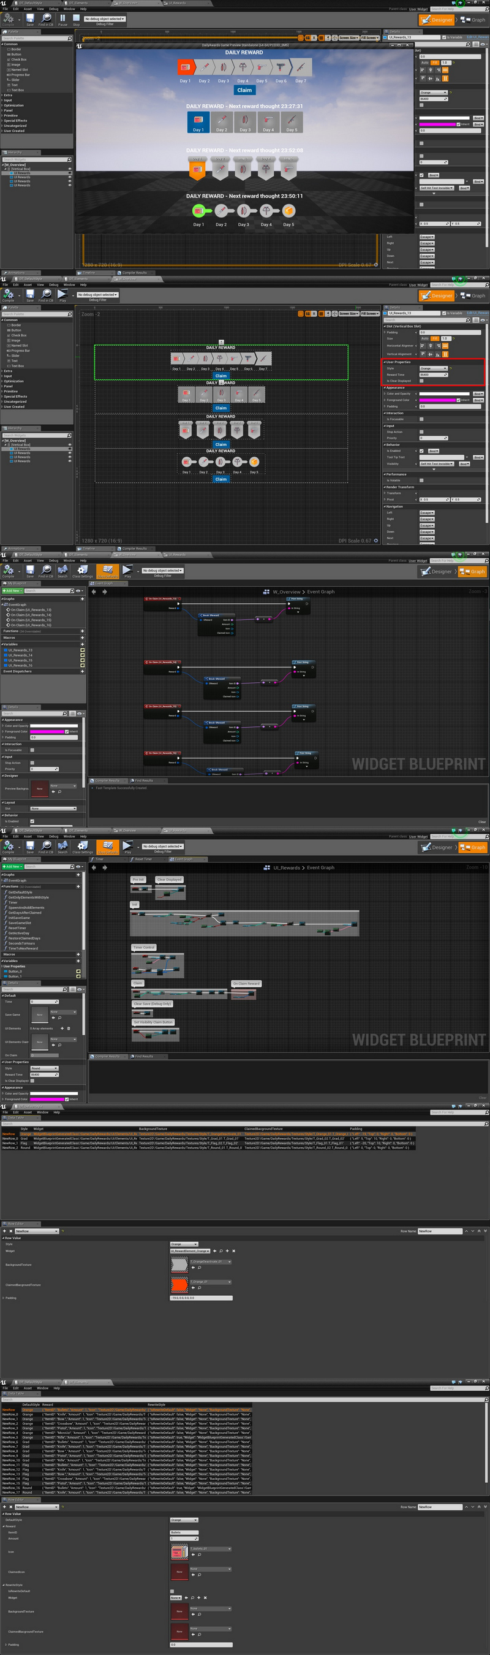Click forward arrow beside UI_Rewards Event Graph breadcrumb
The height and width of the screenshot is (1655, 490).
(105, 867)
